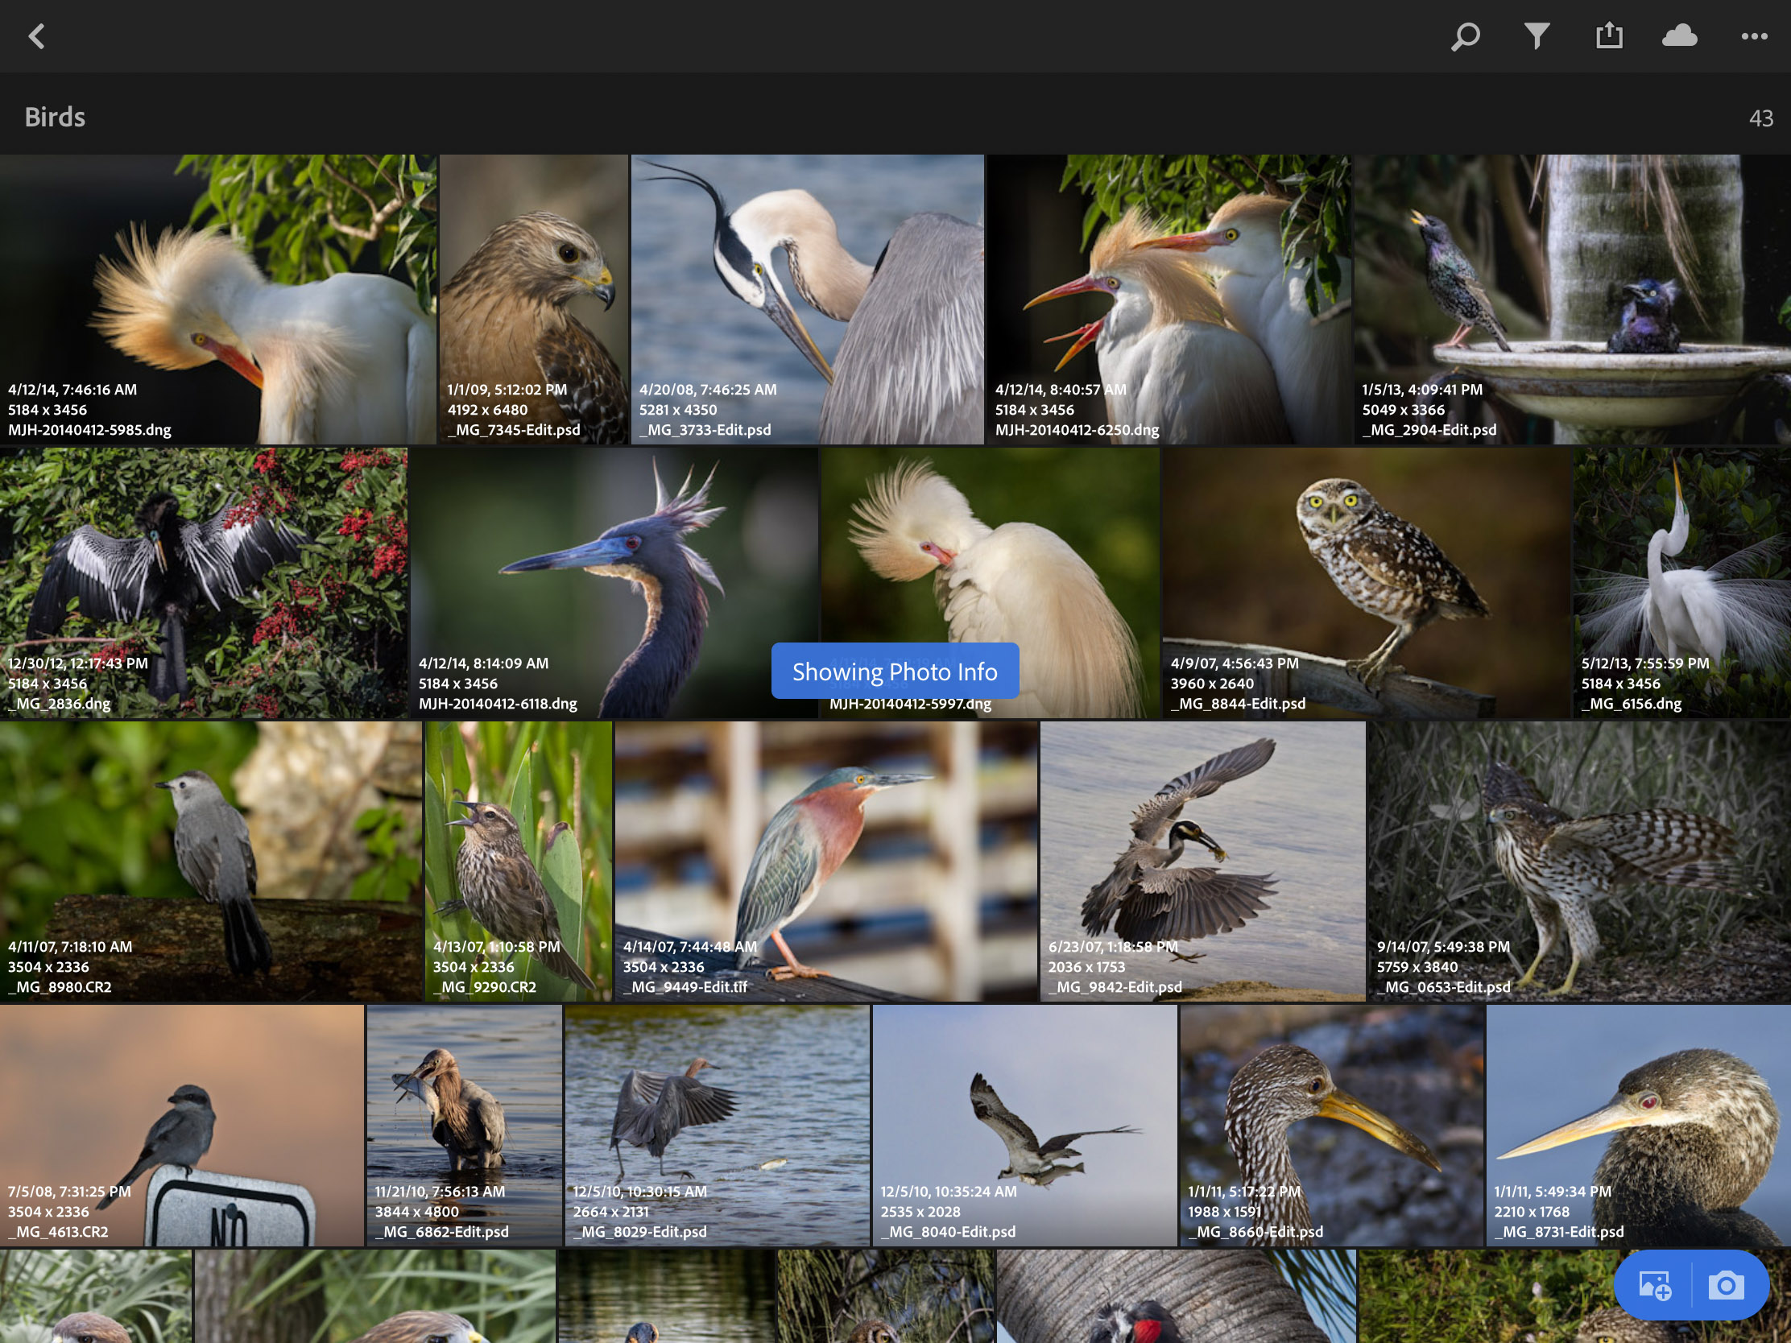The height and width of the screenshot is (1343, 1791).
Task: Open gray catbird photo _MG_8980.CR2
Action: coord(210,862)
